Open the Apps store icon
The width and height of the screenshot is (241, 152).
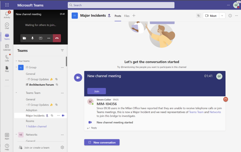click(7, 136)
